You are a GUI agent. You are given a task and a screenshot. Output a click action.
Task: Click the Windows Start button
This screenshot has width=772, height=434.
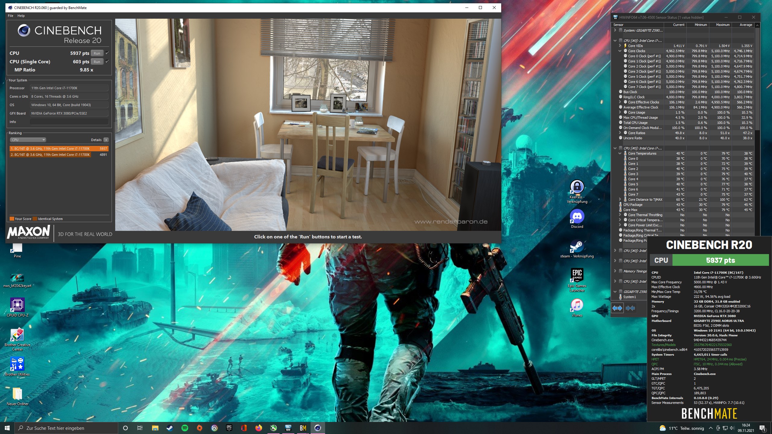pos(7,428)
